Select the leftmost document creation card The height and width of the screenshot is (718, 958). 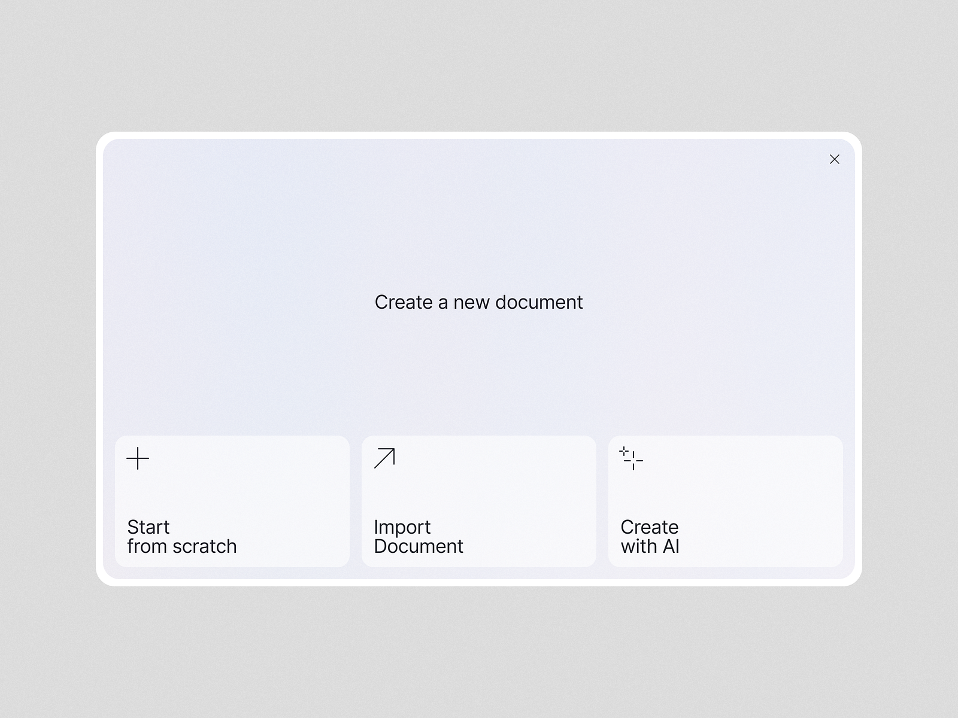pos(232,501)
